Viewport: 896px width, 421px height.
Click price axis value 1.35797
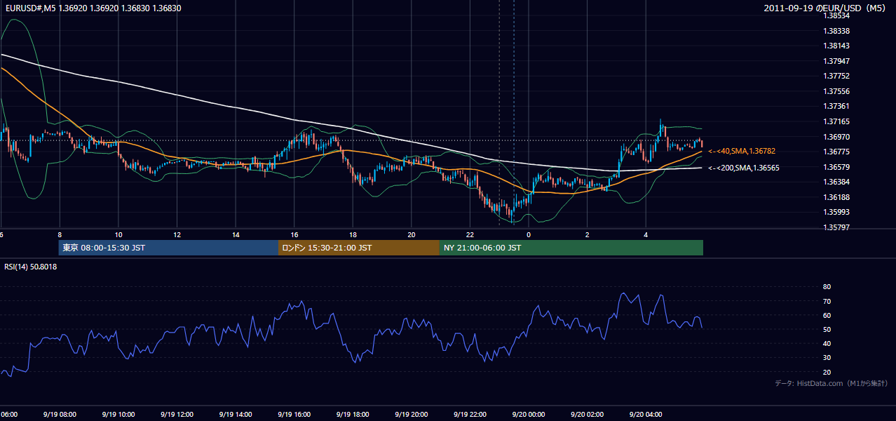point(836,227)
